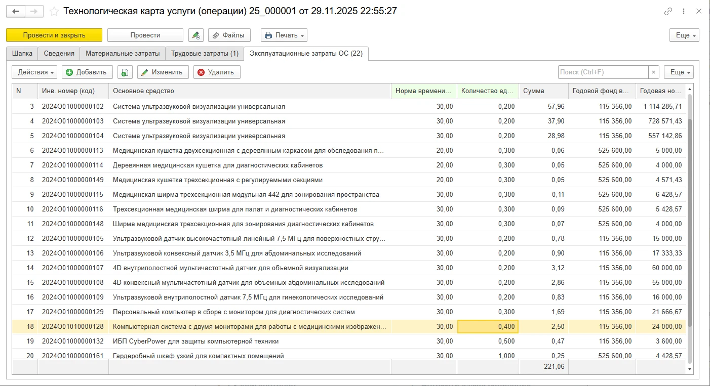Click the copy row icon beside Добавить

click(125, 72)
